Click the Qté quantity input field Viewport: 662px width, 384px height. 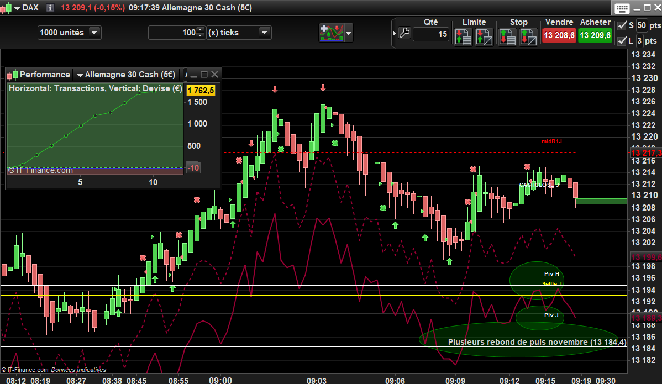(x=430, y=34)
